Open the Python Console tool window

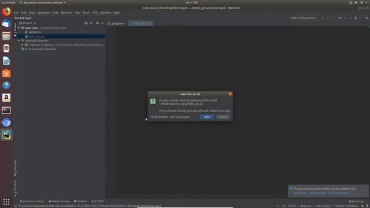coord(59,202)
